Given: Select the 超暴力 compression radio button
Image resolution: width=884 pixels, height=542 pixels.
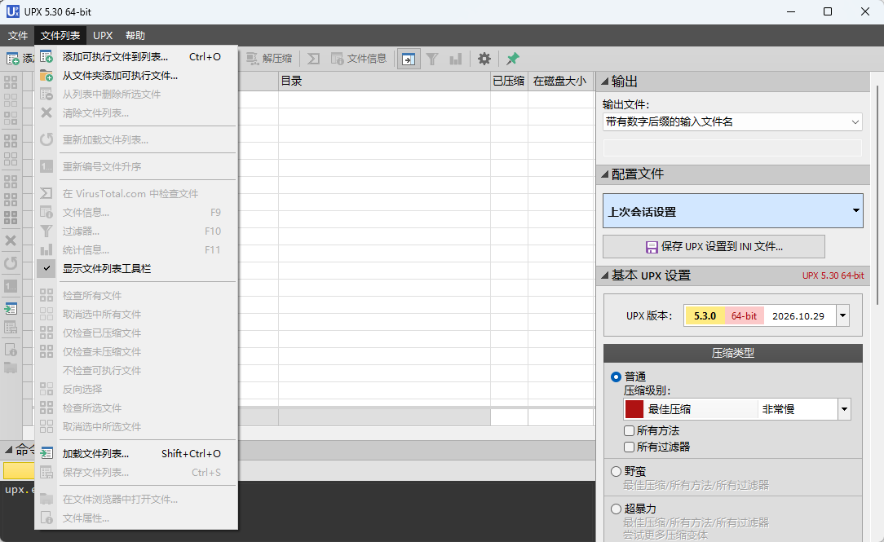Looking at the screenshot, I should tap(616, 509).
